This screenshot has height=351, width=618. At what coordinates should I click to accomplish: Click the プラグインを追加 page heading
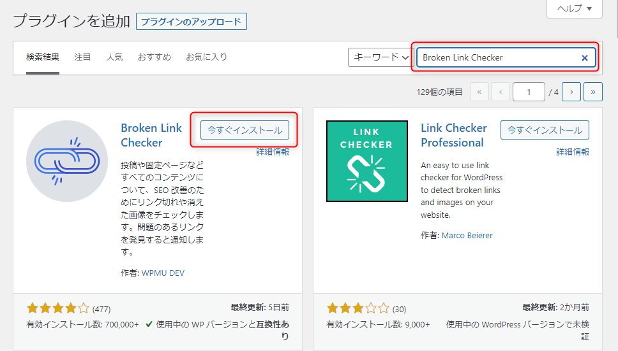pyautogui.click(x=72, y=21)
